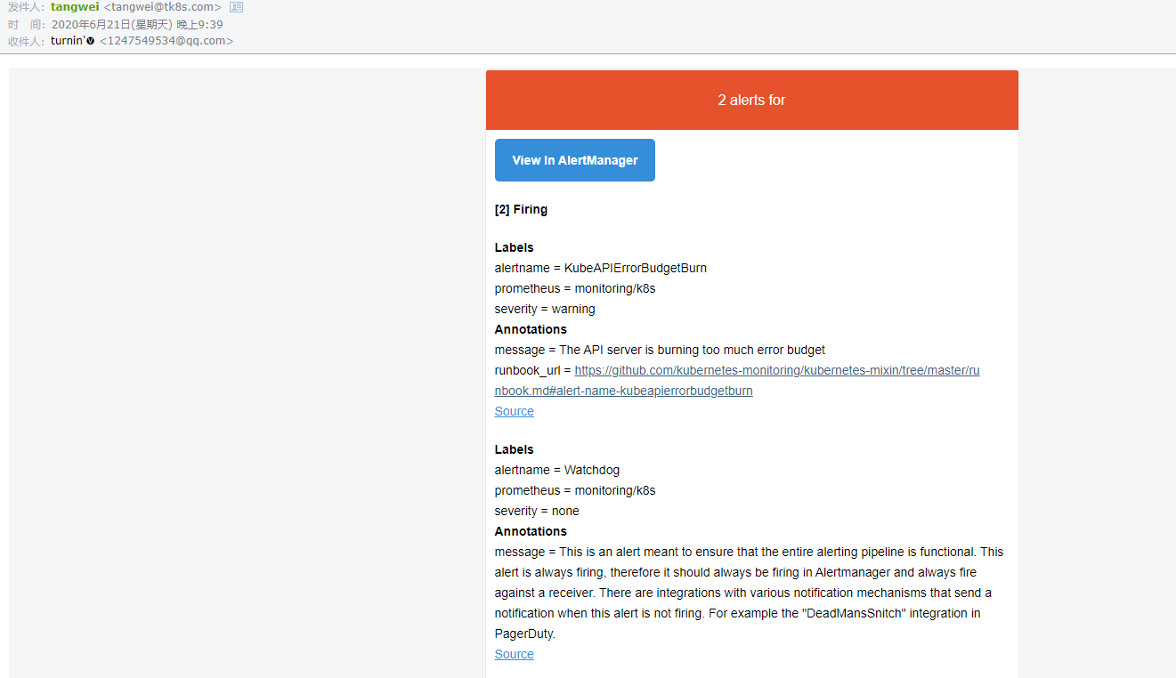Open the Source link under the Watchdog alert
The height and width of the screenshot is (678, 1176).
515,654
